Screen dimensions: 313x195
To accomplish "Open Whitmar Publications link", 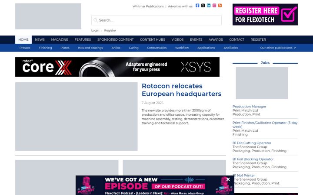I will [x=148, y=6].
